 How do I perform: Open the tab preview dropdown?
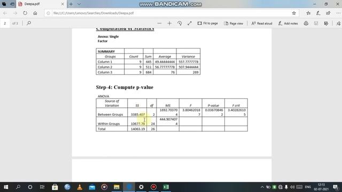[79, 4]
